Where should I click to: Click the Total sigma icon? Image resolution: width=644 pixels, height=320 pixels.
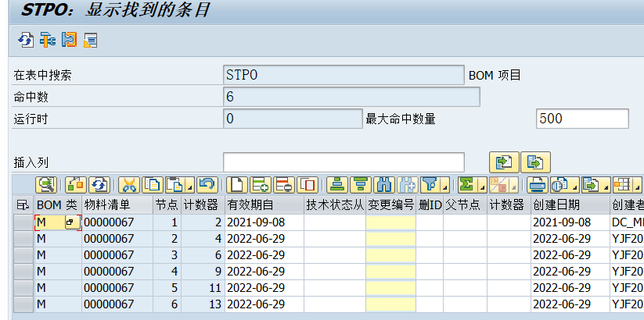pos(468,185)
